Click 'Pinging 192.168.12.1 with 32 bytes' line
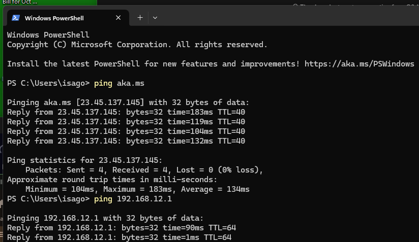 tap(105, 218)
